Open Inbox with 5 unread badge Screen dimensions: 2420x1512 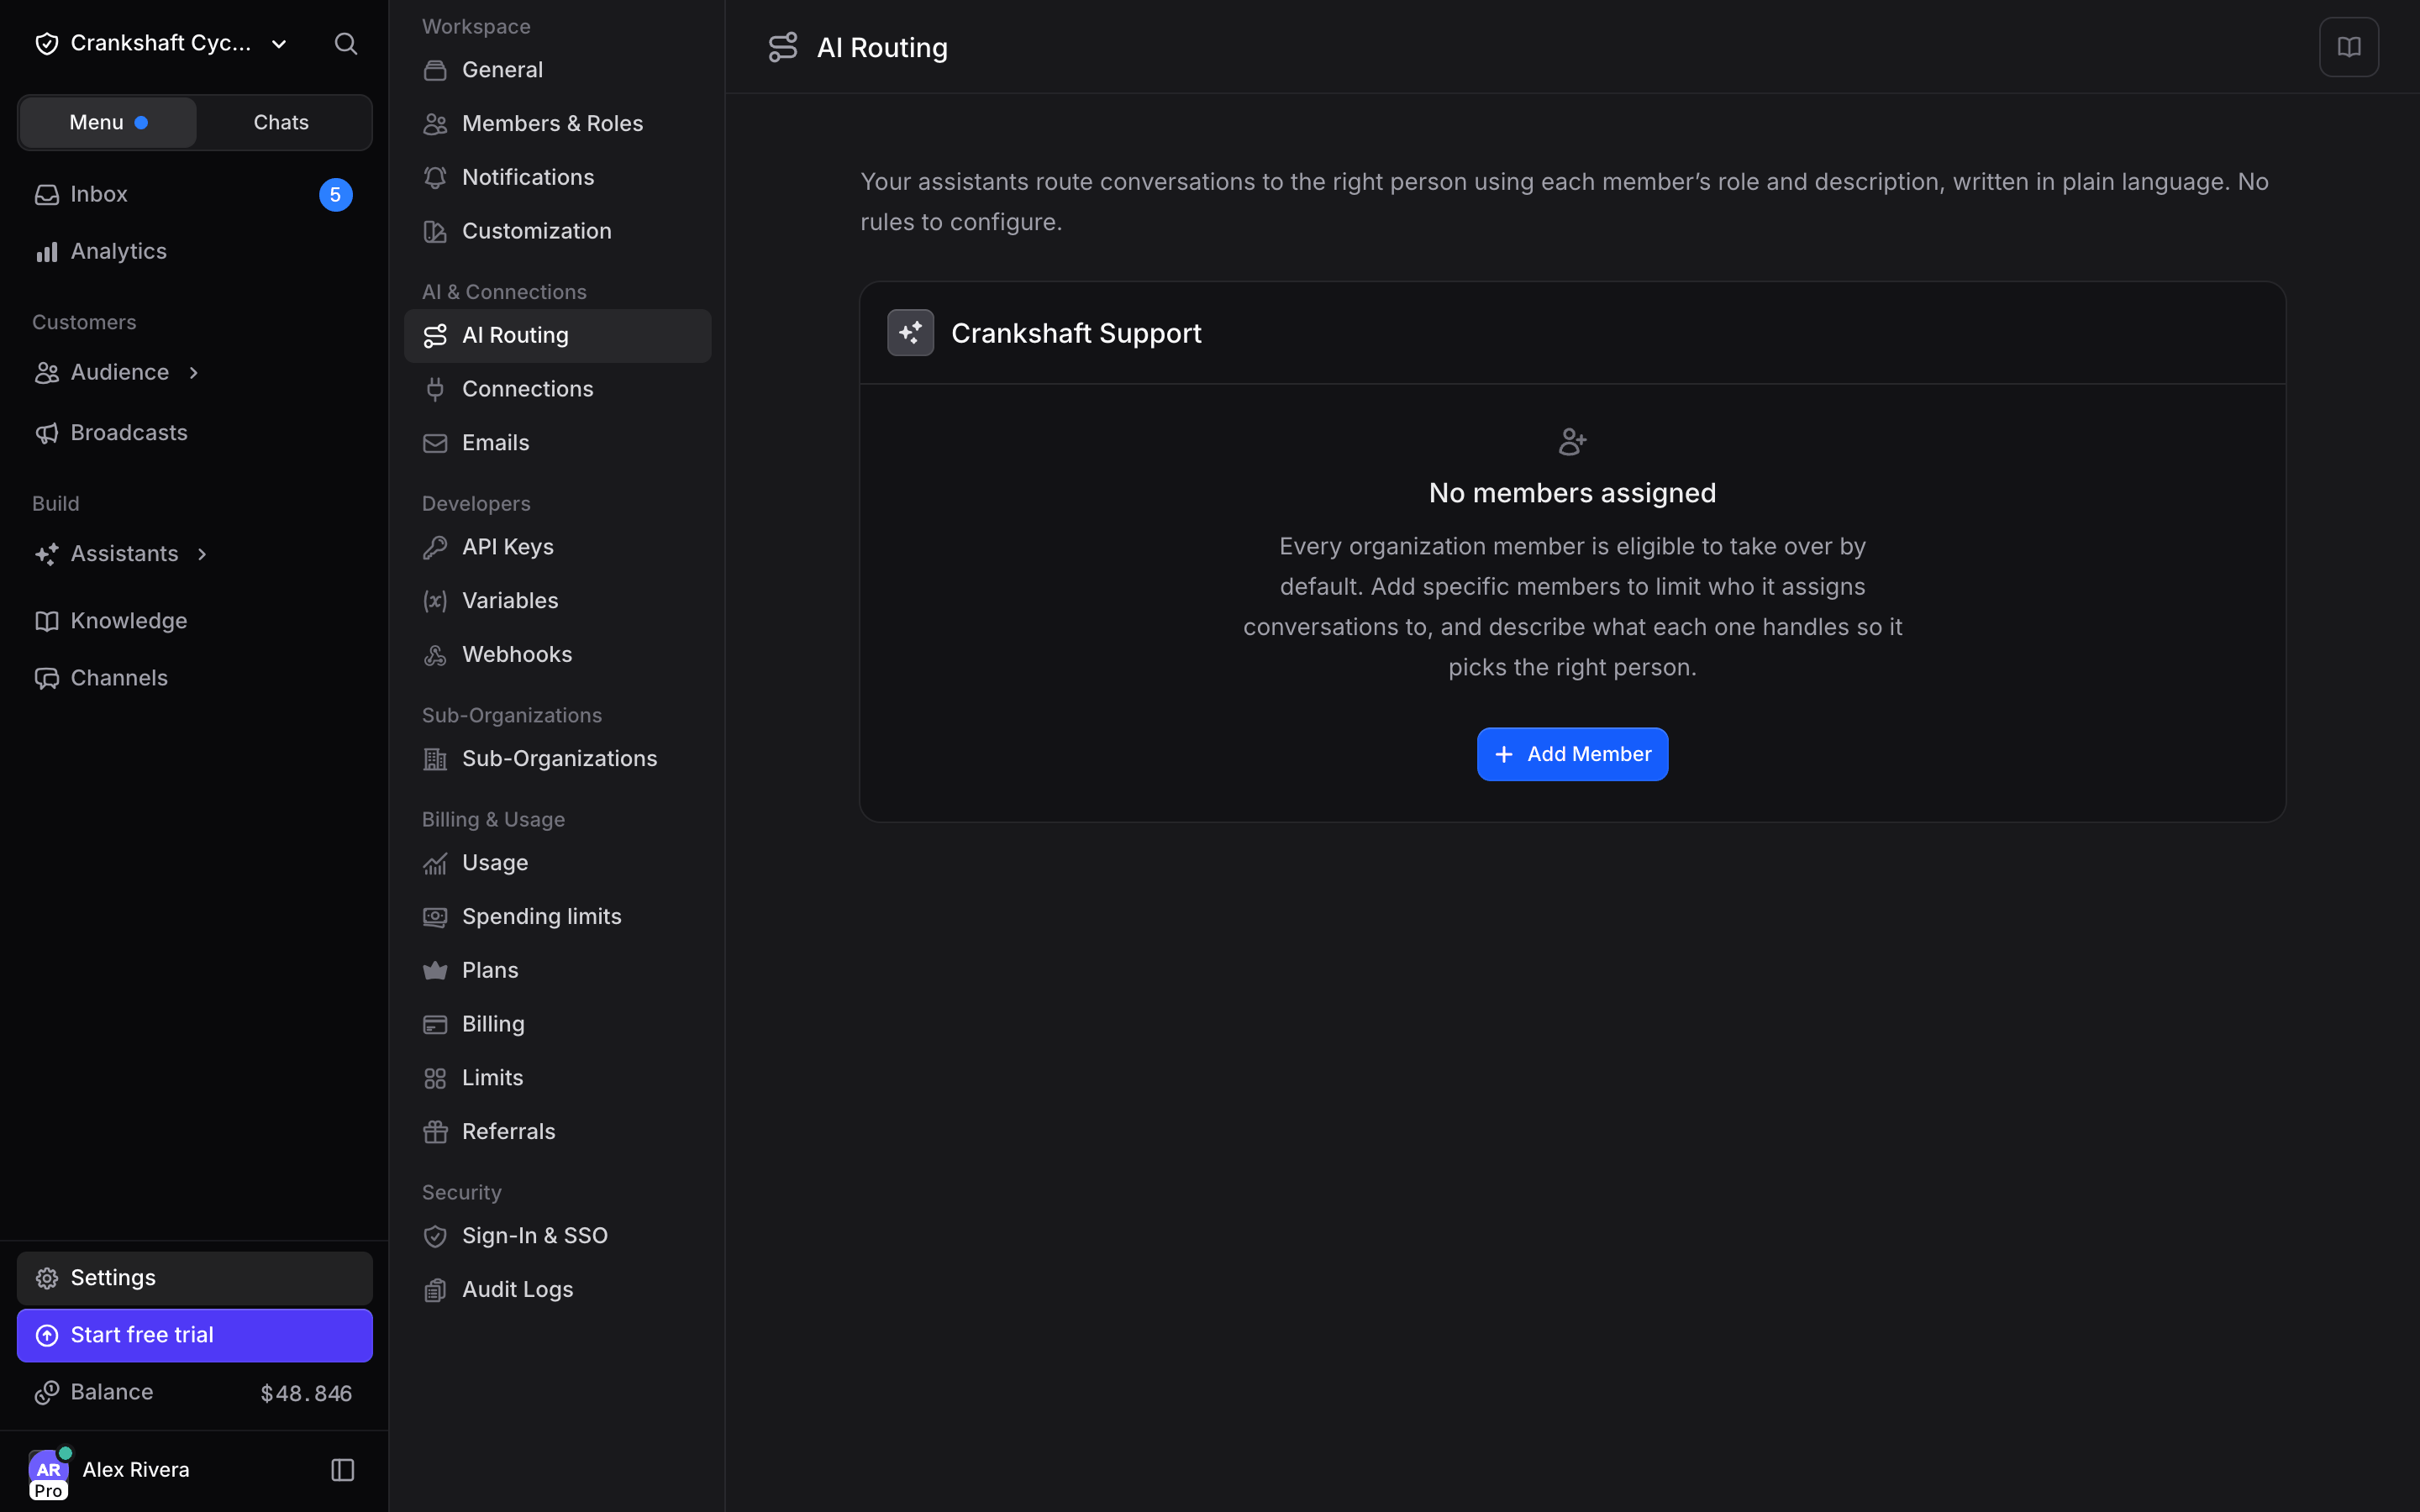(195, 194)
